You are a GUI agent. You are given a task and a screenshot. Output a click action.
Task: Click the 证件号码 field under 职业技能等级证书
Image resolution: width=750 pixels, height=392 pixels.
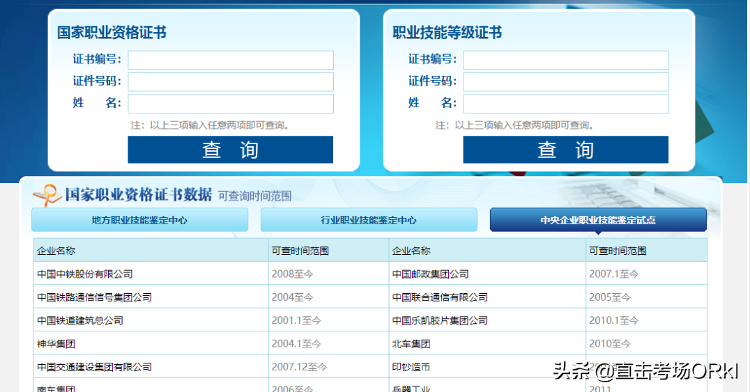coord(566,81)
